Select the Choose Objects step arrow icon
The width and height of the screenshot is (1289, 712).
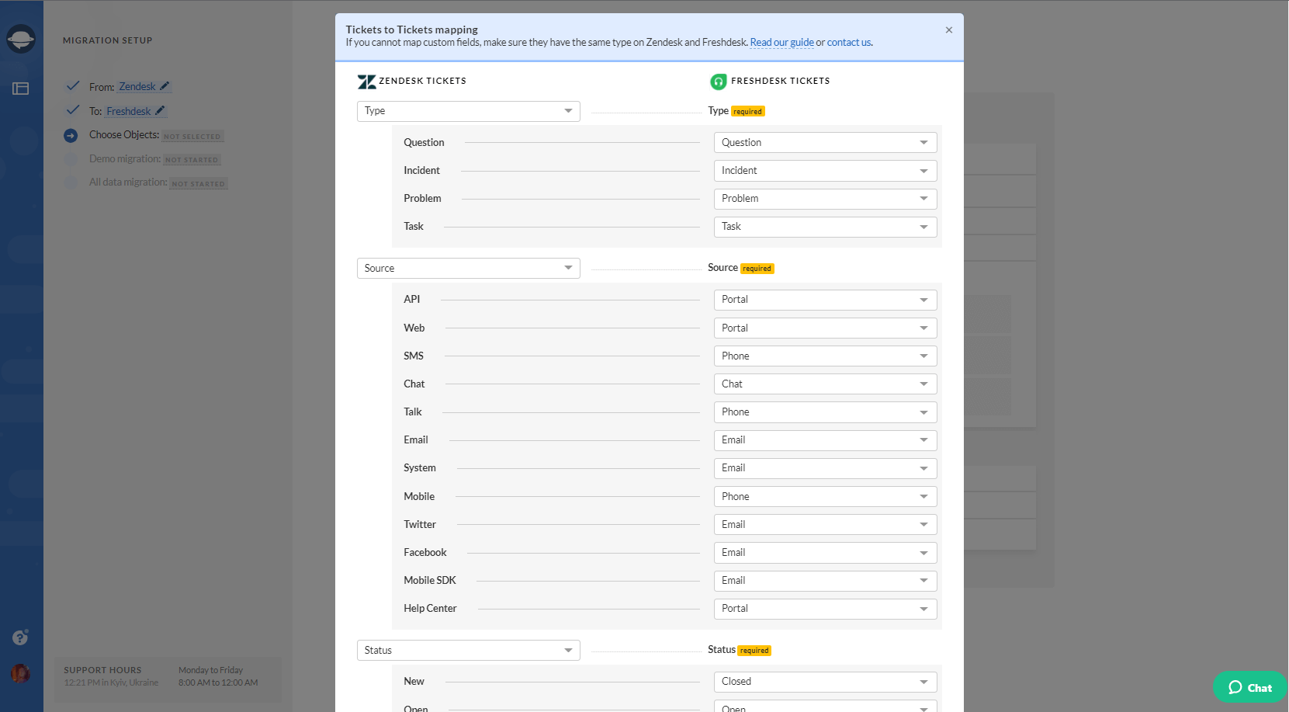pyautogui.click(x=71, y=135)
